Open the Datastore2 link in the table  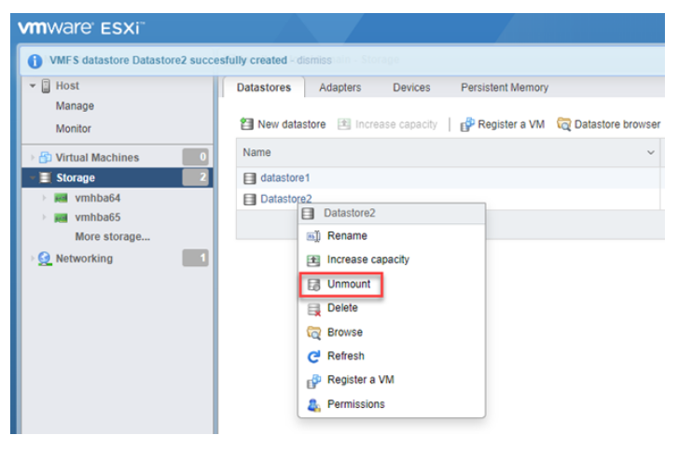click(285, 199)
